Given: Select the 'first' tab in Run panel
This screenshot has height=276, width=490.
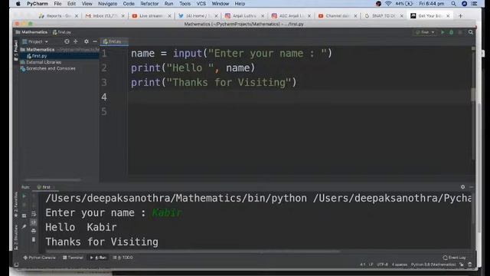Looking at the screenshot, I should pyautogui.click(x=46, y=187).
